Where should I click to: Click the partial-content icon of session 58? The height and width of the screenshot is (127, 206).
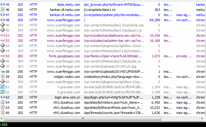(3, 72)
